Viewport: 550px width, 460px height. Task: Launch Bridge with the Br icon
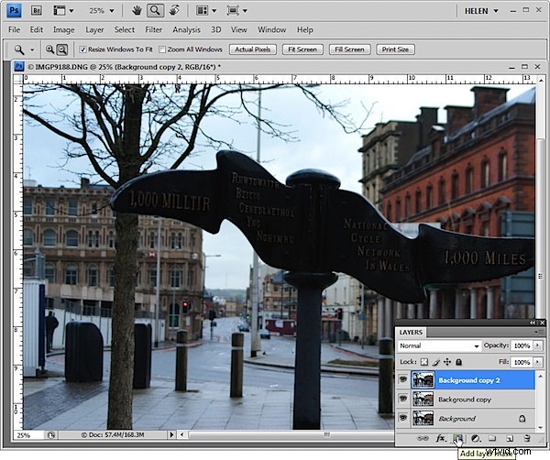pos(37,11)
